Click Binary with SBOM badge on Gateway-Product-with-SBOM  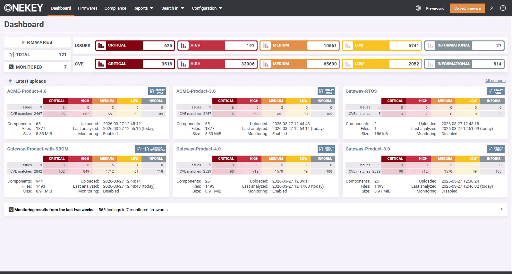(150, 149)
